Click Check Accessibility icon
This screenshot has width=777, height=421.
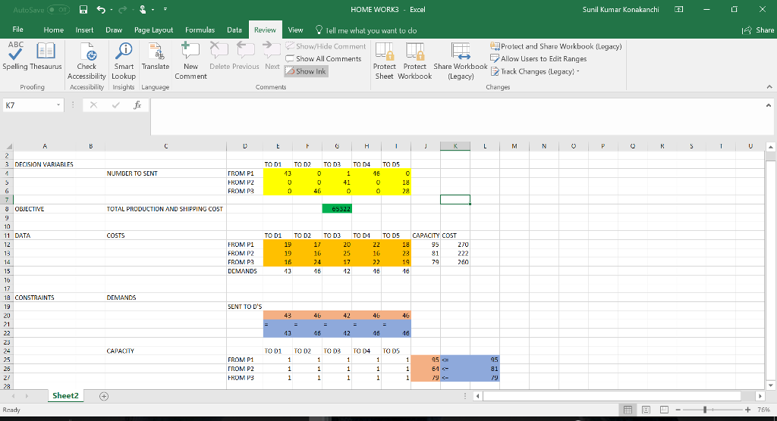(x=87, y=61)
